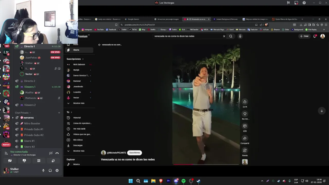Open Steam from the taskbar
Screen dimensions: 329x185
[x=198, y=181]
